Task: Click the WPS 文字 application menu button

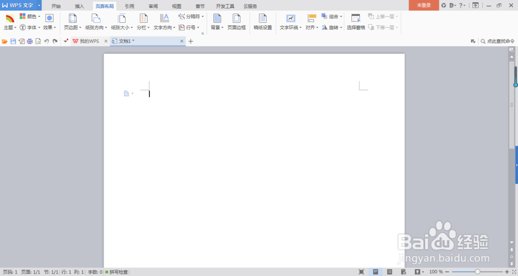Action: pos(18,5)
